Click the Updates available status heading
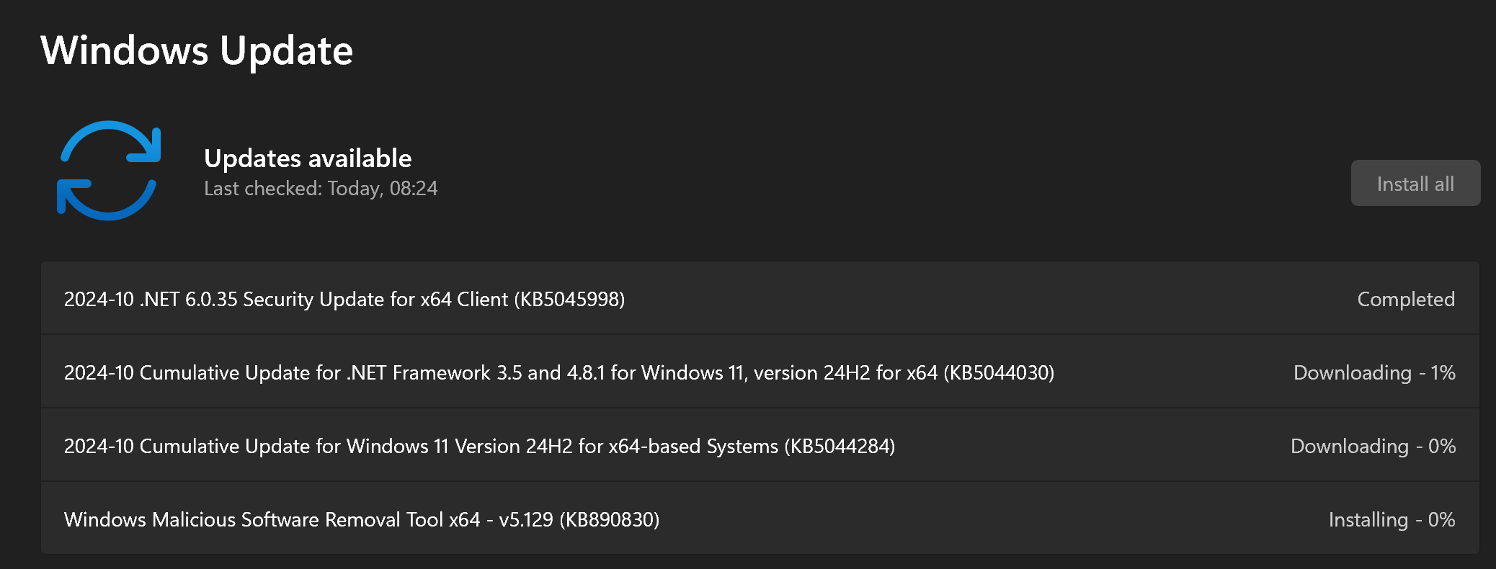Image resolution: width=1496 pixels, height=569 pixels. 308,158
